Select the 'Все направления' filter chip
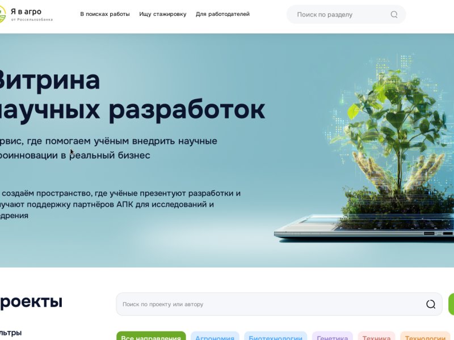Screen dimensions: 454x340 click(151, 336)
